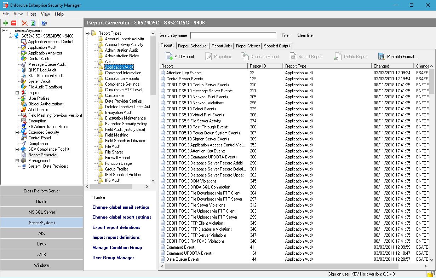Open Printable Format via its magnifier icon
This screenshot has height=278, width=436.
pos(381,57)
